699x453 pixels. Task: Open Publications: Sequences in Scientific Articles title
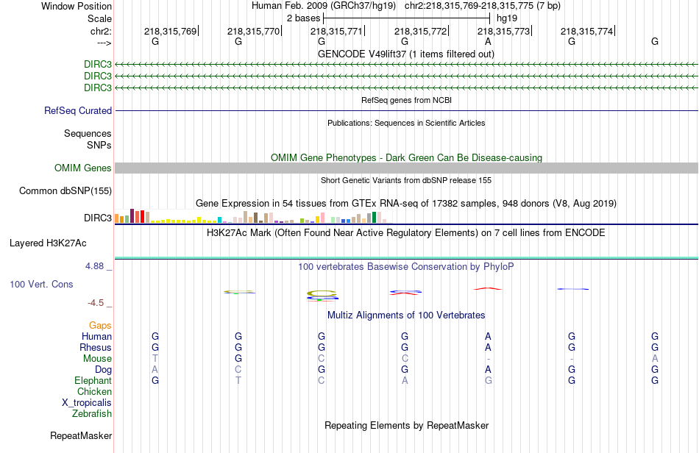(x=406, y=123)
